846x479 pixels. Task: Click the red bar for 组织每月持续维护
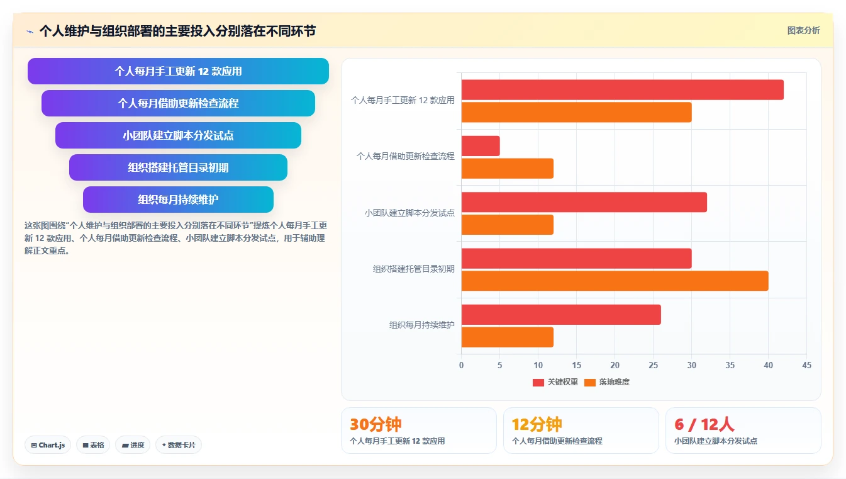pyautogui.click(x=561, y=315)
